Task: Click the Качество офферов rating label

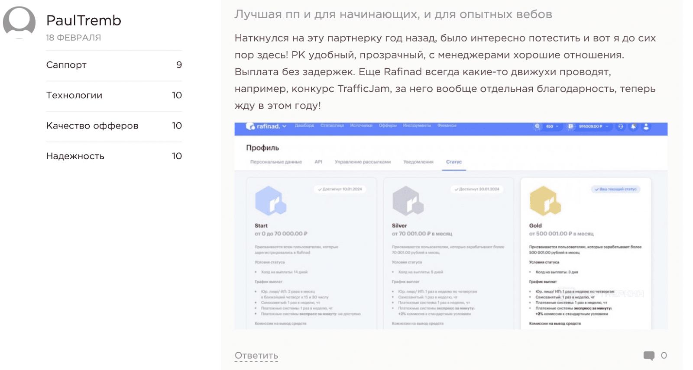Action: (x=92, y=125)
